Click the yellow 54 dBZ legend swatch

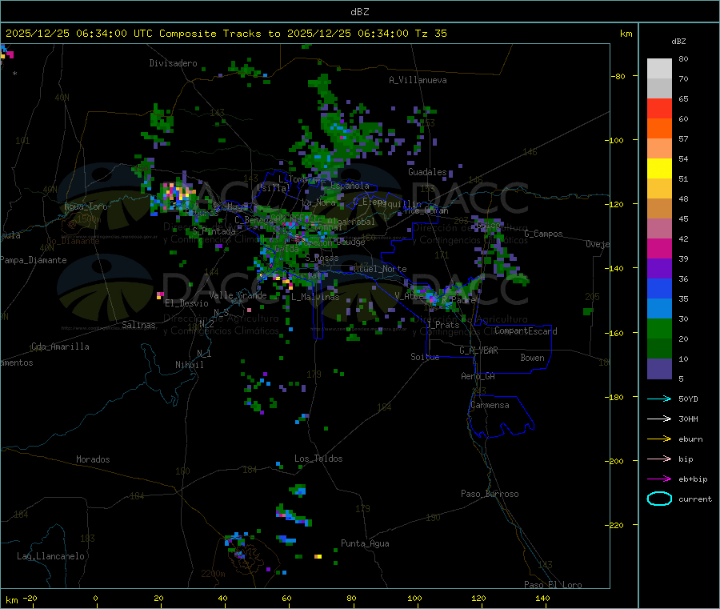[659, 168]
